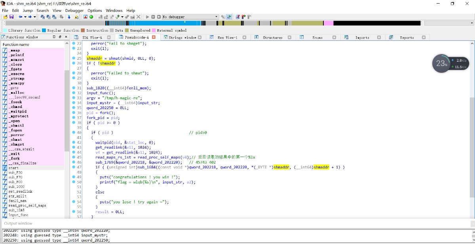Switch to the Structures tab
The width and height of the screenshot is (475, 244).
coord(273,38)
